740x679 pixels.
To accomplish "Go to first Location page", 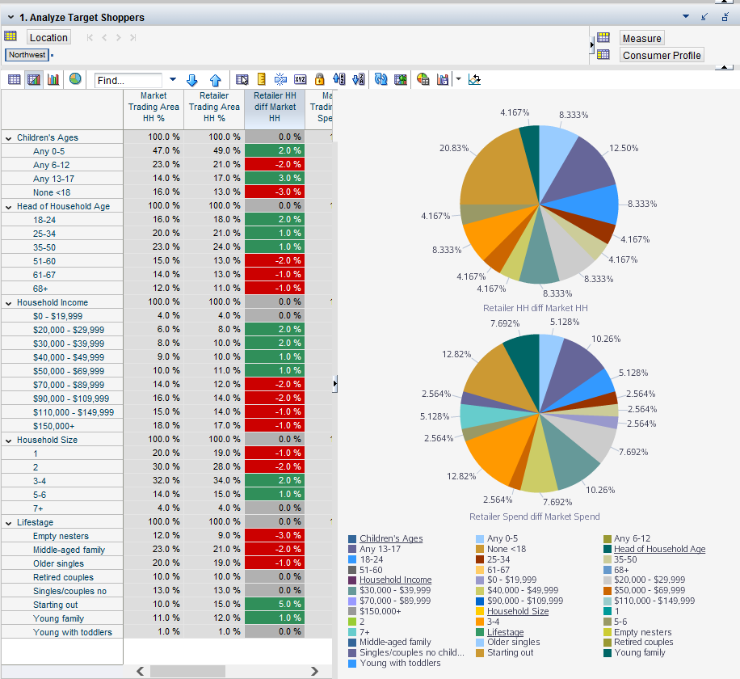I will tap(90, 38).
